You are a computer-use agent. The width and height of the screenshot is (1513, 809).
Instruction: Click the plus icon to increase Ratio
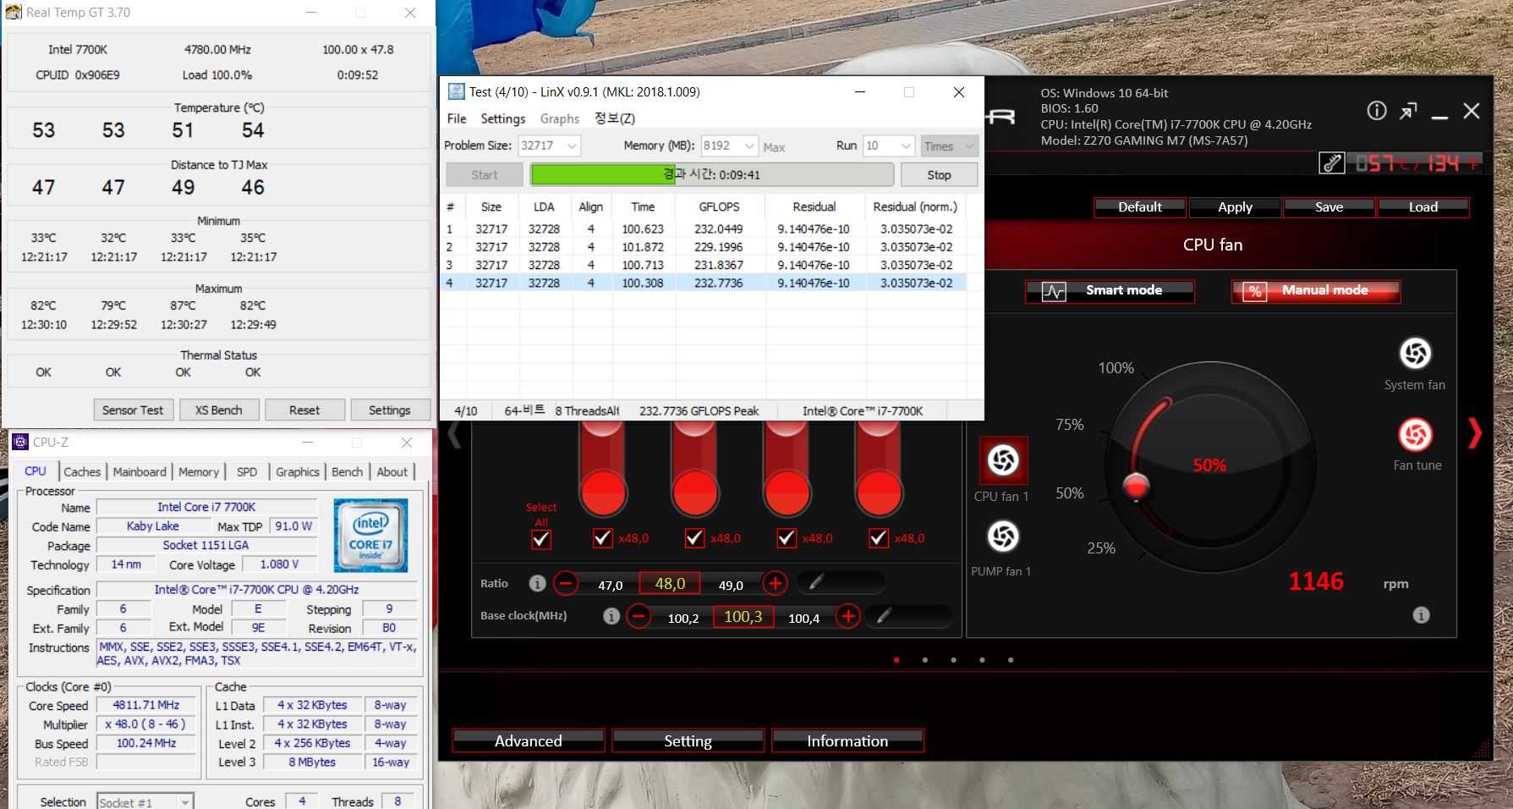[x=775, y=583]
